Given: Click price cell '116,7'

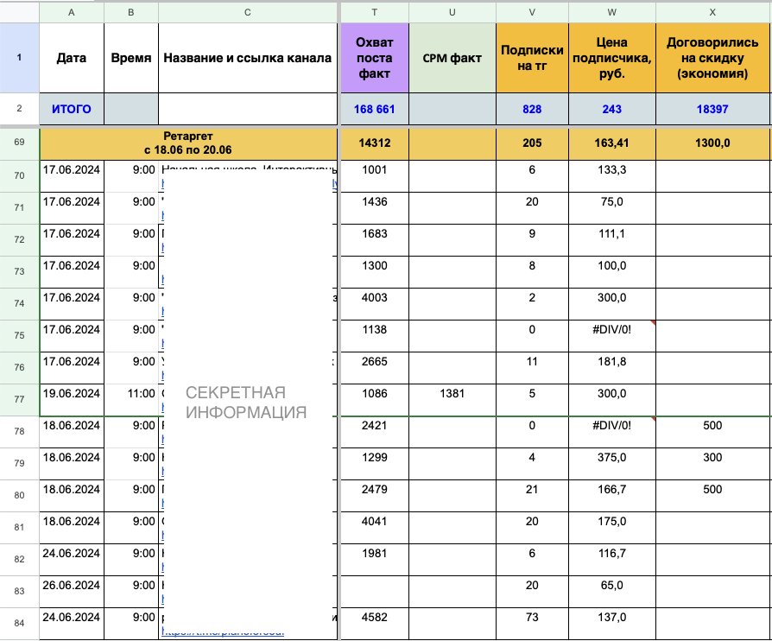Looking at the screenshot, I should 612,560.
